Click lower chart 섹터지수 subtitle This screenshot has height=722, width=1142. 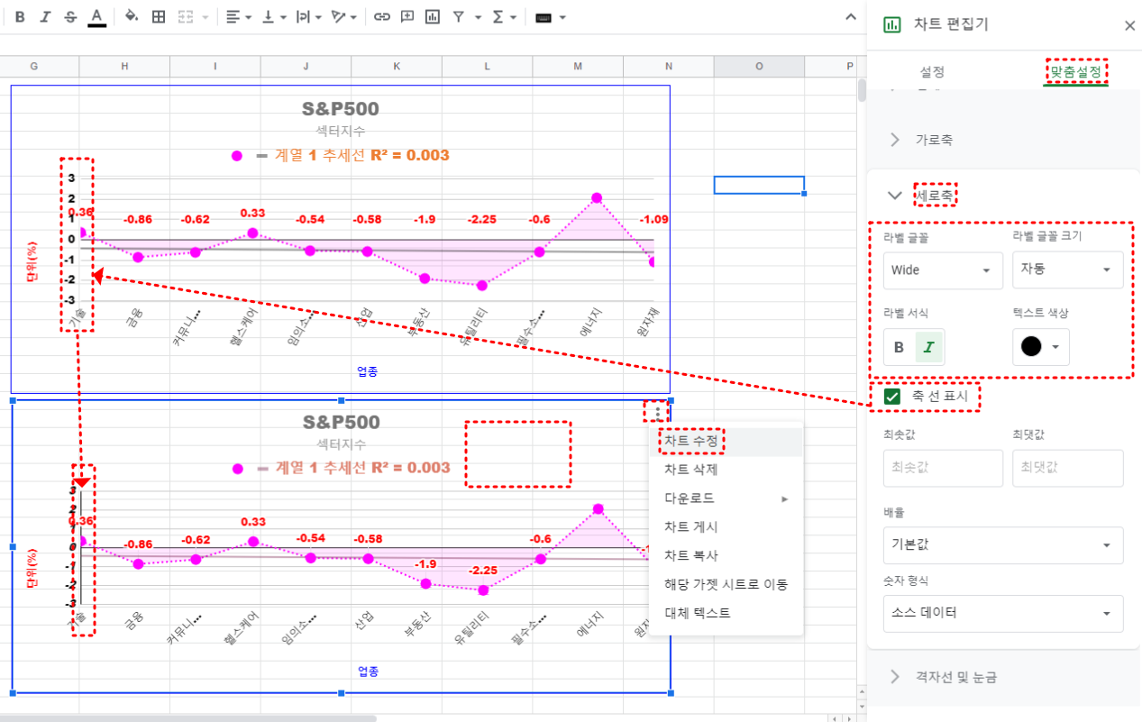(341, 444)
